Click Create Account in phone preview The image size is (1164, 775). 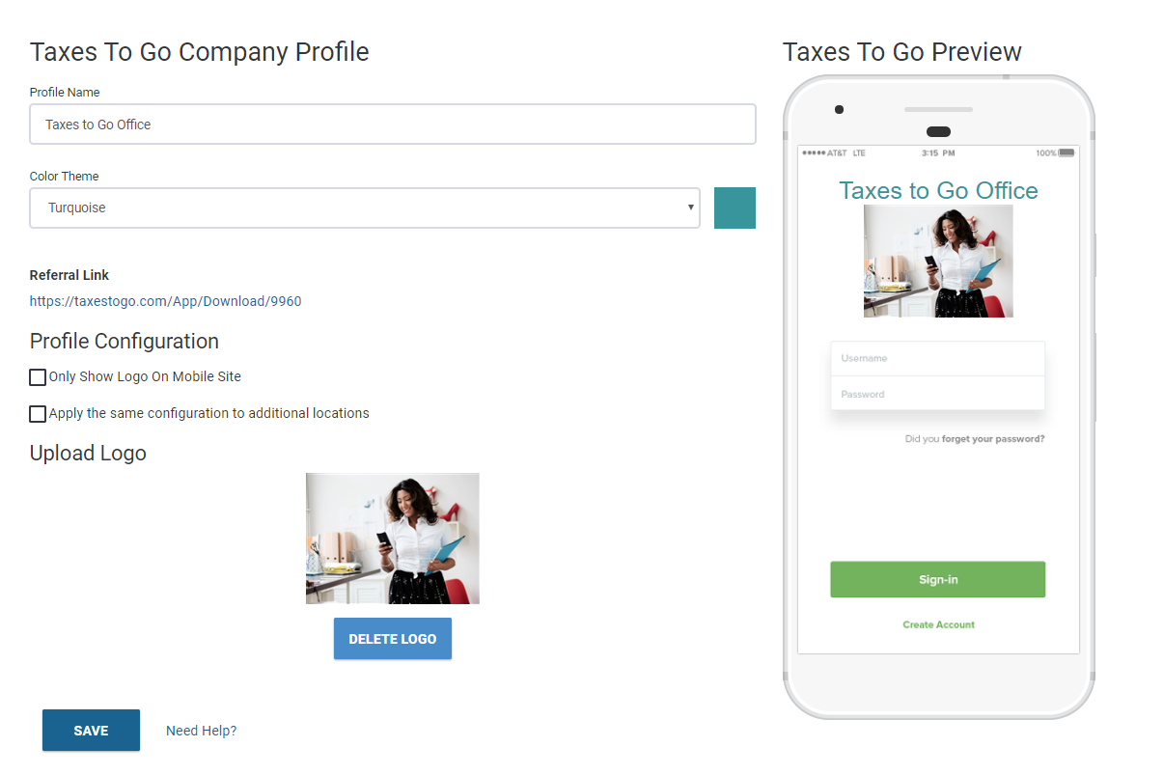click(x=938, y=624)
